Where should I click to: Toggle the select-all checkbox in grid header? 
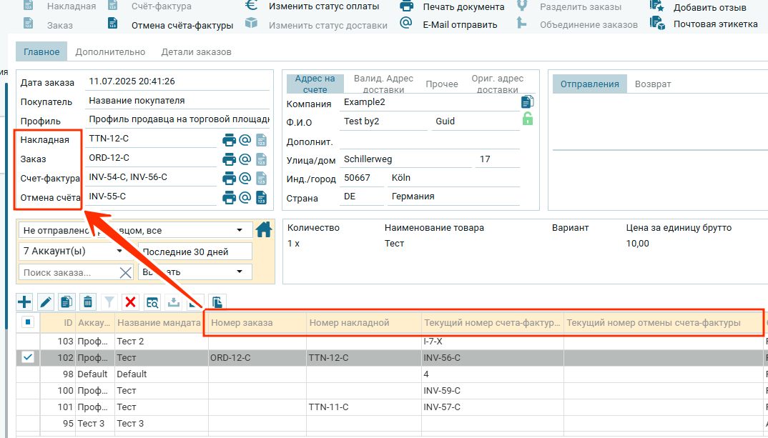click(28, 322)
